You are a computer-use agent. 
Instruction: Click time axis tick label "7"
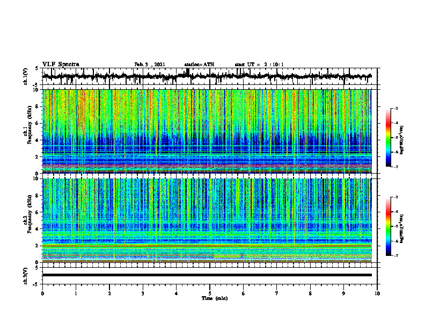[277, 294]
